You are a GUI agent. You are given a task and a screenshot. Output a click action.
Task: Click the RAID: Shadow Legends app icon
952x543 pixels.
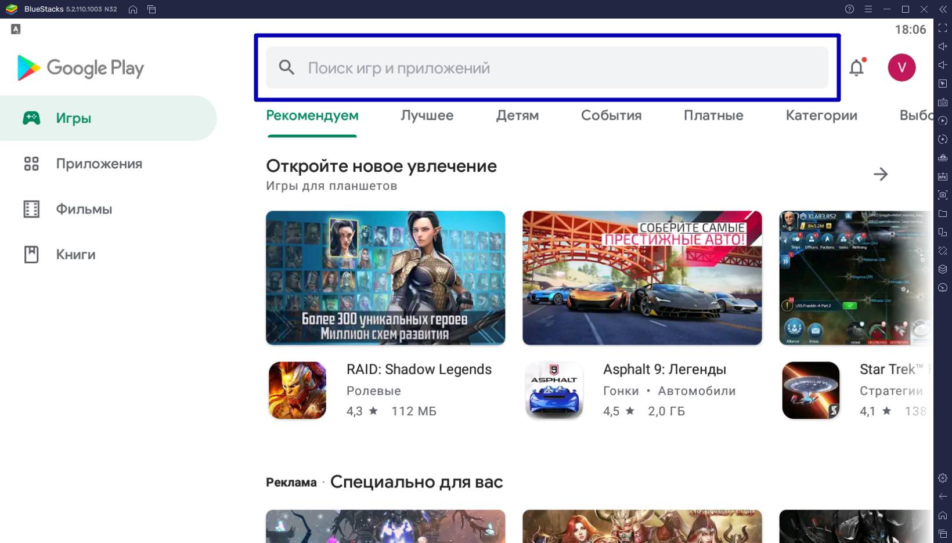(298, 390)
